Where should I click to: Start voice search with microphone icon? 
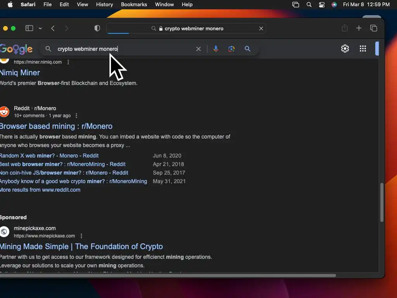coord(216,49)
